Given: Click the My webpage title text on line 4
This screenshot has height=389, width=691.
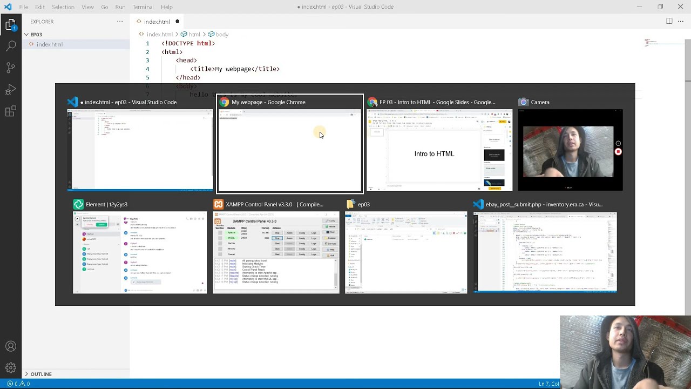Looking at the screenshot, I should coord(233,69).
